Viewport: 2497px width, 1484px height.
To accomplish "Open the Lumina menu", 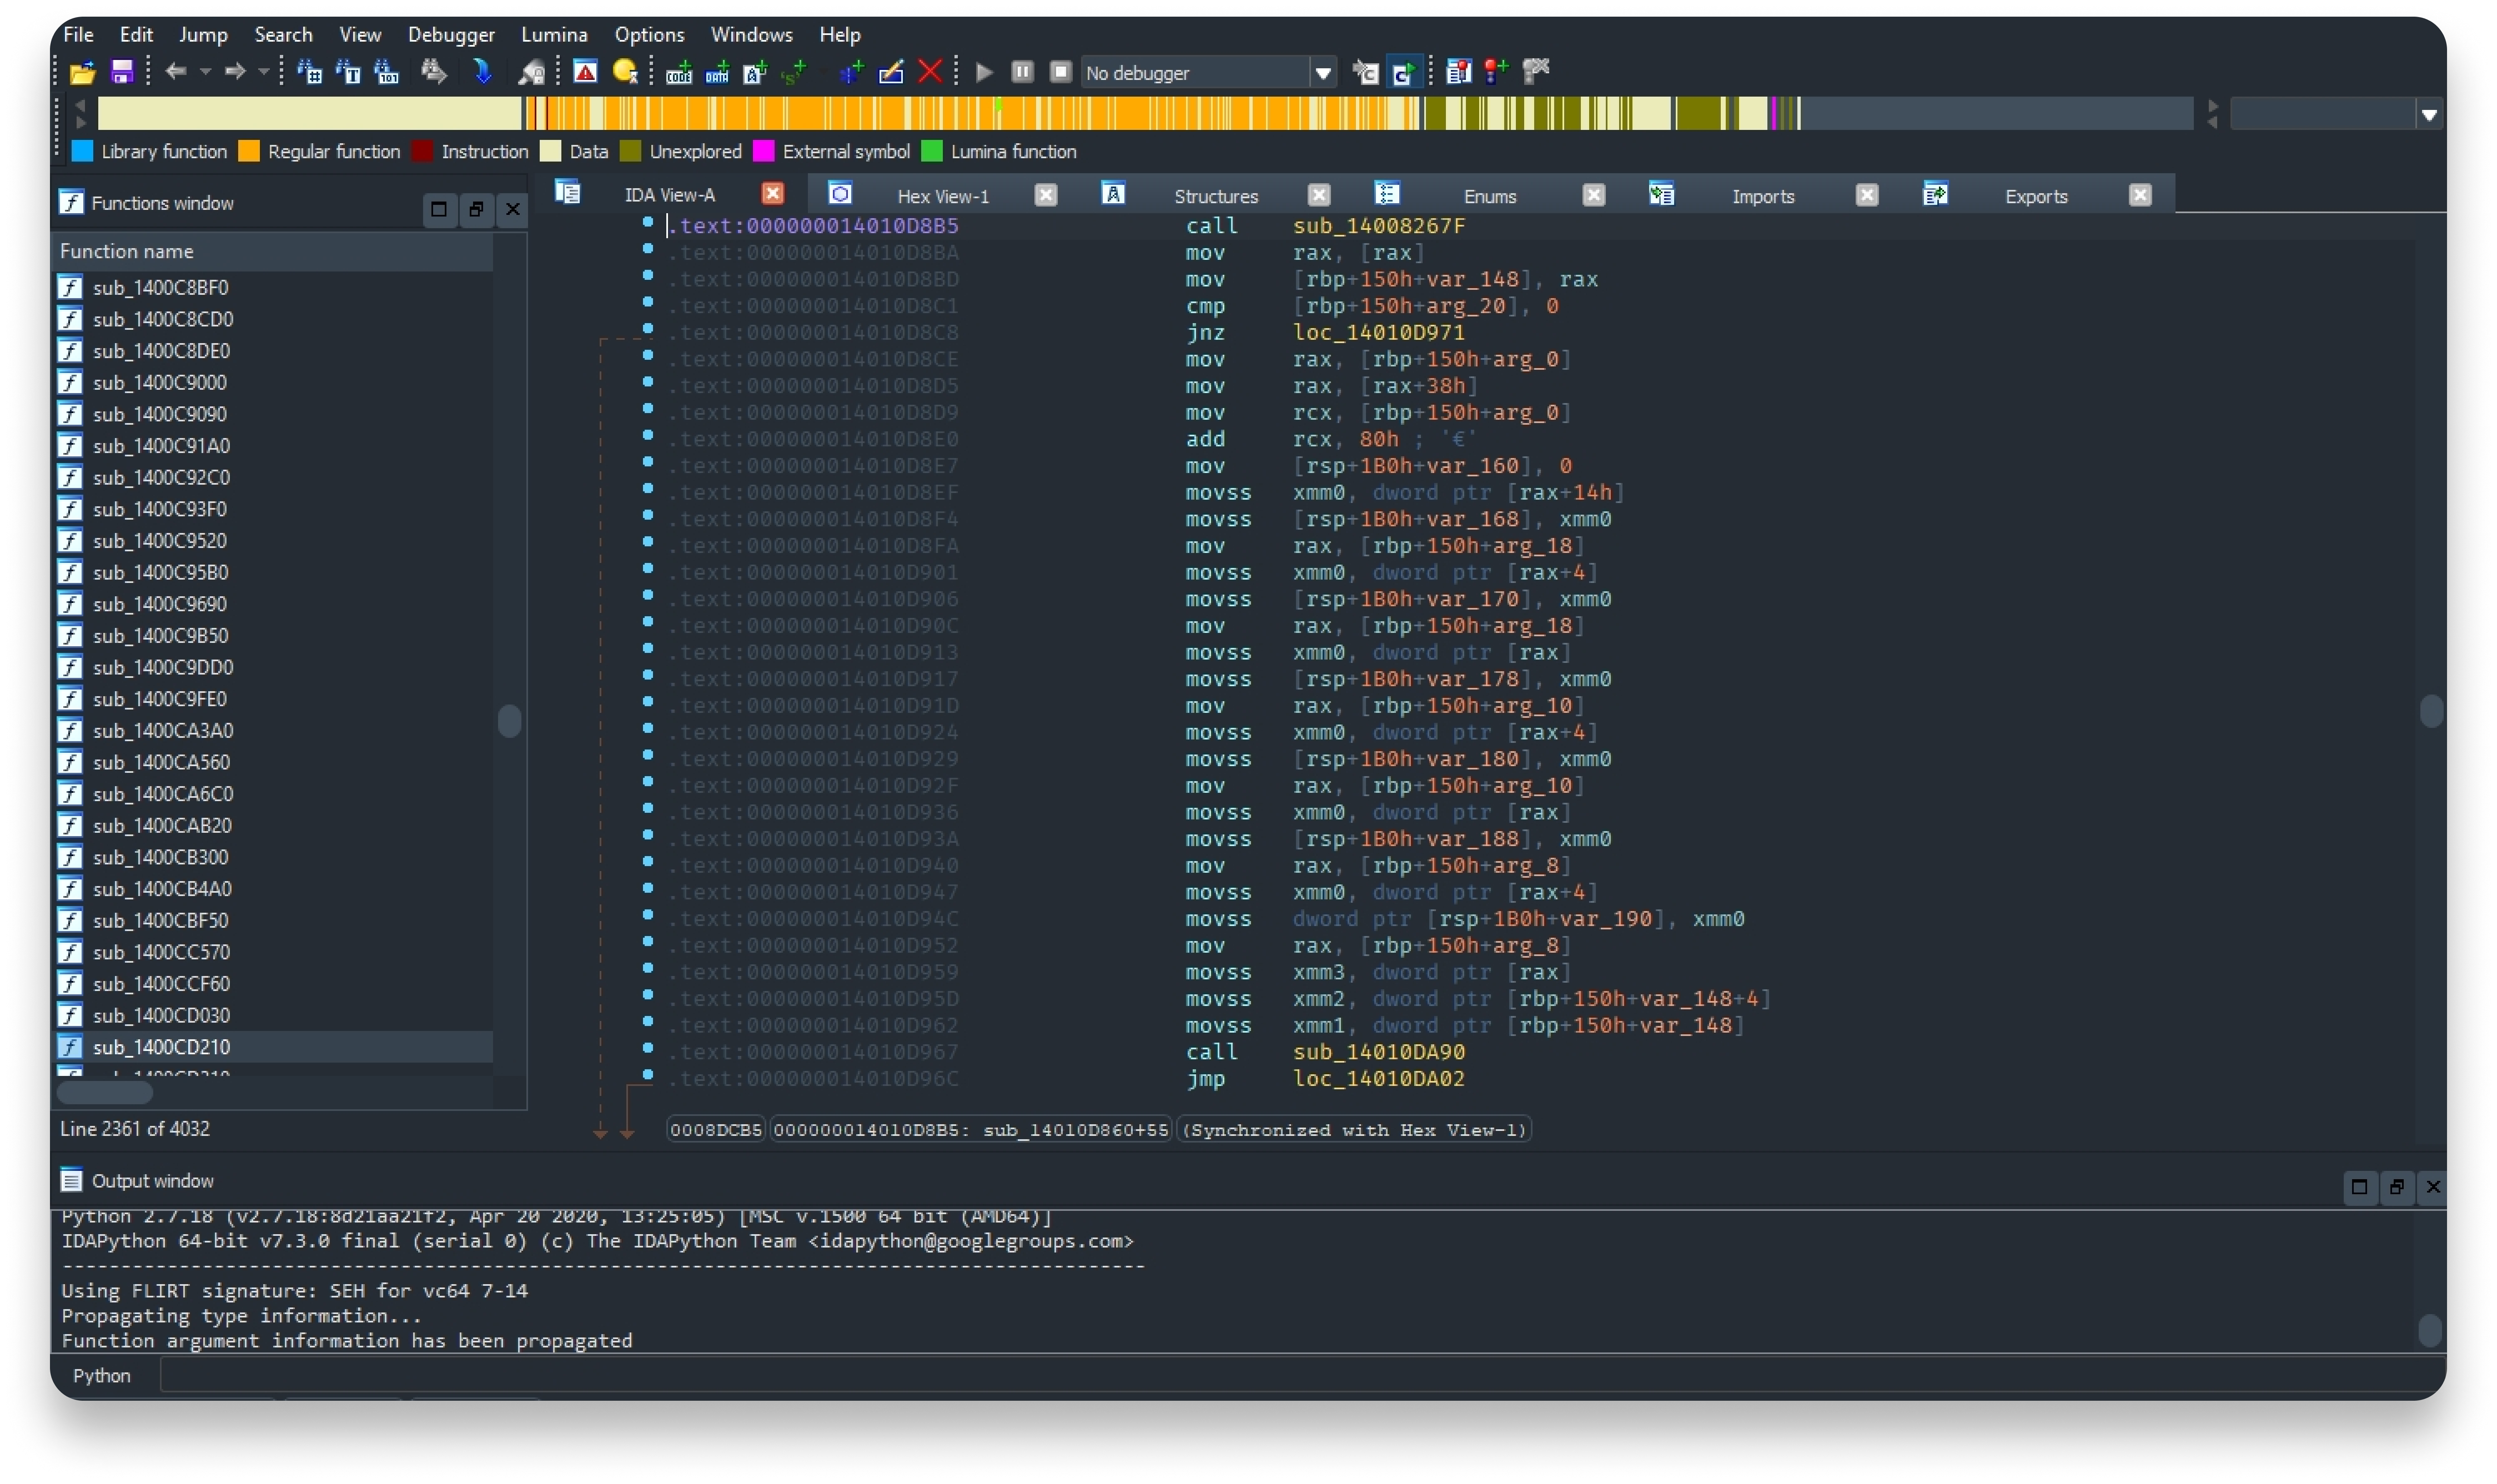I will pos(554,34).
